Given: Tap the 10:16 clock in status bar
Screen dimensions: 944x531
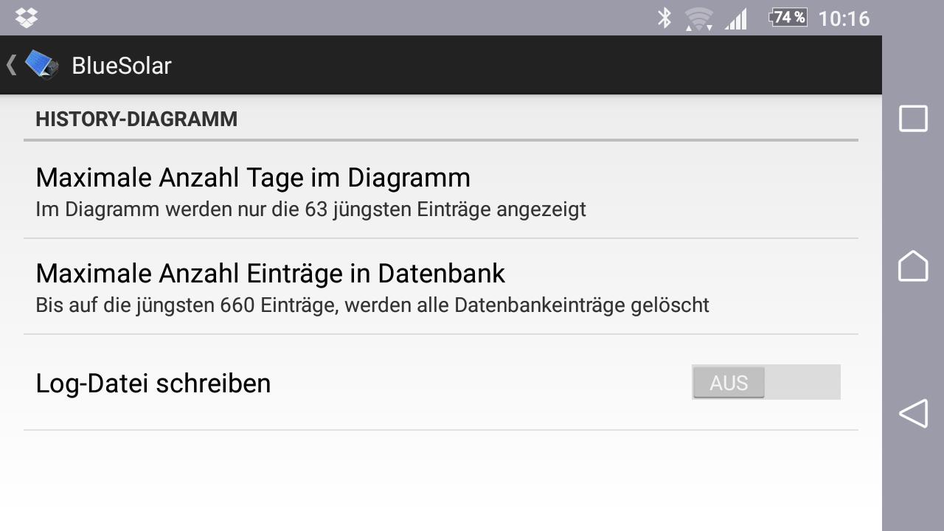Looking at the screenshot, I should 844,18.
